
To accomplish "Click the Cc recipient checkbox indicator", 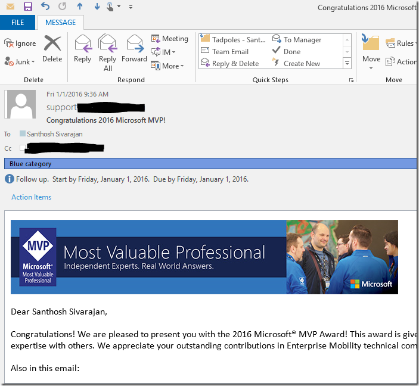I will 23,148.
